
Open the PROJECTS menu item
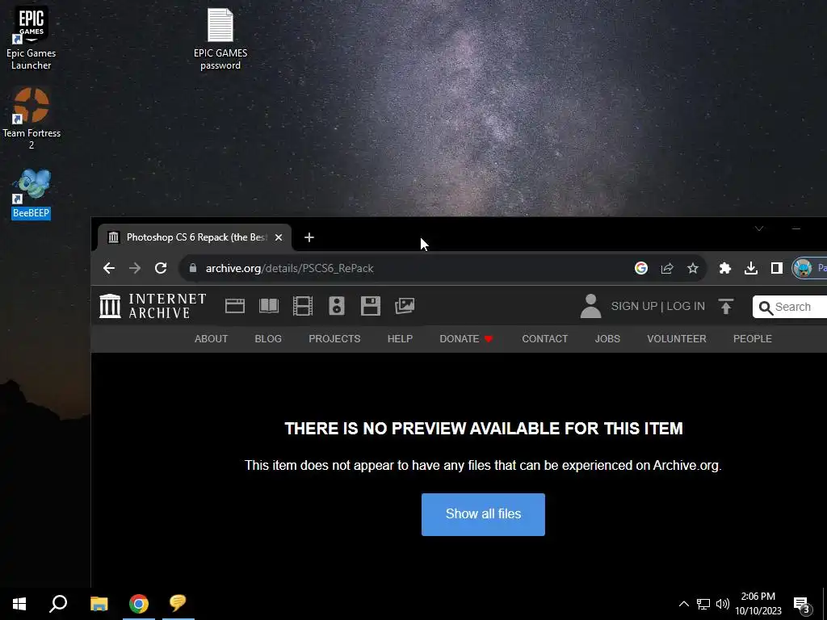(334, 339)
